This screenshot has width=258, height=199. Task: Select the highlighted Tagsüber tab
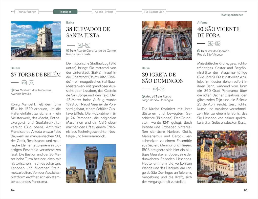click(x=65, y=12)
